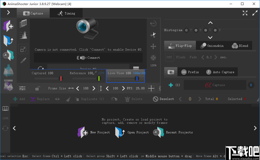This screenshot has width=260, height=160.
Task: Select the Blend tab
Action: [240, 46]
